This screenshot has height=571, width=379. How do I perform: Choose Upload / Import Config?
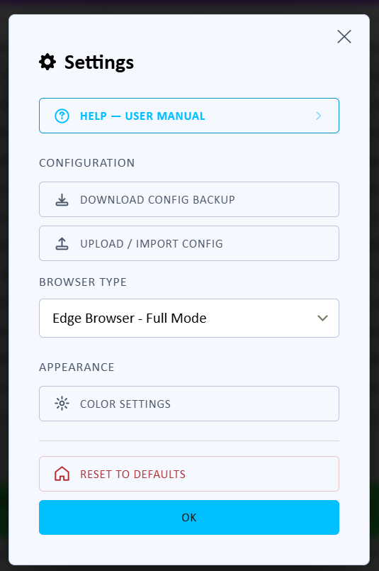tap(189, 243)
